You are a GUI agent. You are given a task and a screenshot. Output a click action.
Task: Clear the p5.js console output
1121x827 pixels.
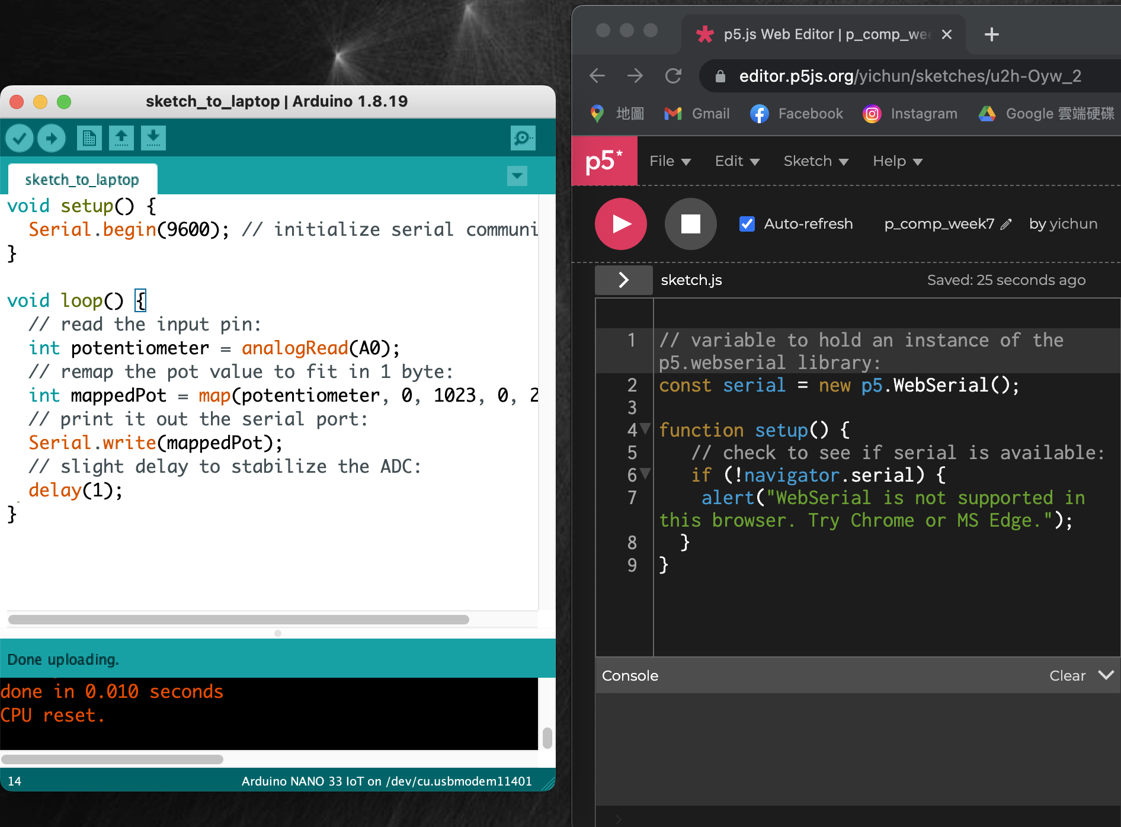pyautogui.click(x=1067, y=676)
